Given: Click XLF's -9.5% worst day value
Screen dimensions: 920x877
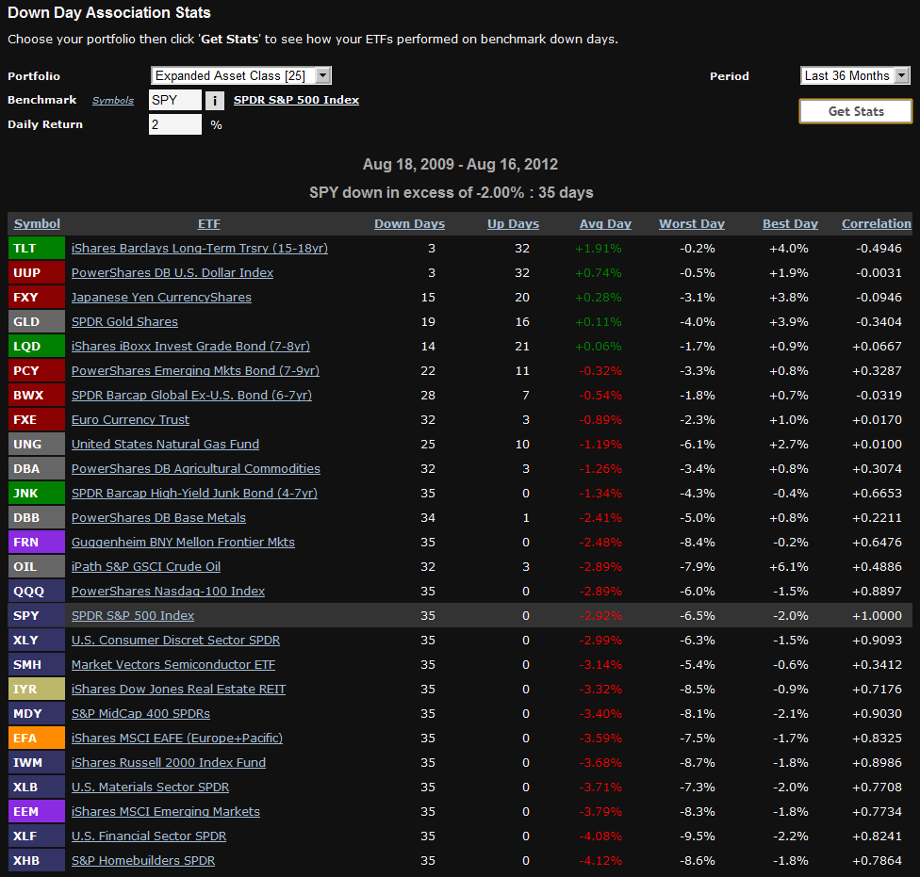Looking at the screenshot, I should click(697, 836).
